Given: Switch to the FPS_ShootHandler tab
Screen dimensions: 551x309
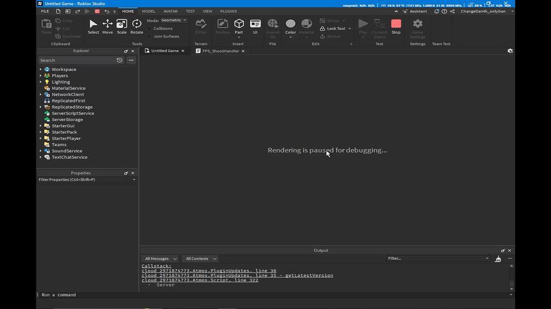Looking at the screenshot, I should [221, 51].
